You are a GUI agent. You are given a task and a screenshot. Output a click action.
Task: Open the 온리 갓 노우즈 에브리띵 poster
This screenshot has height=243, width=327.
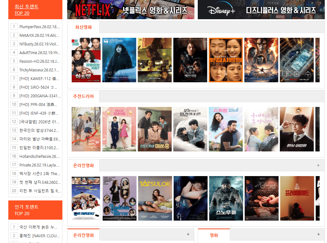(190, 60)
